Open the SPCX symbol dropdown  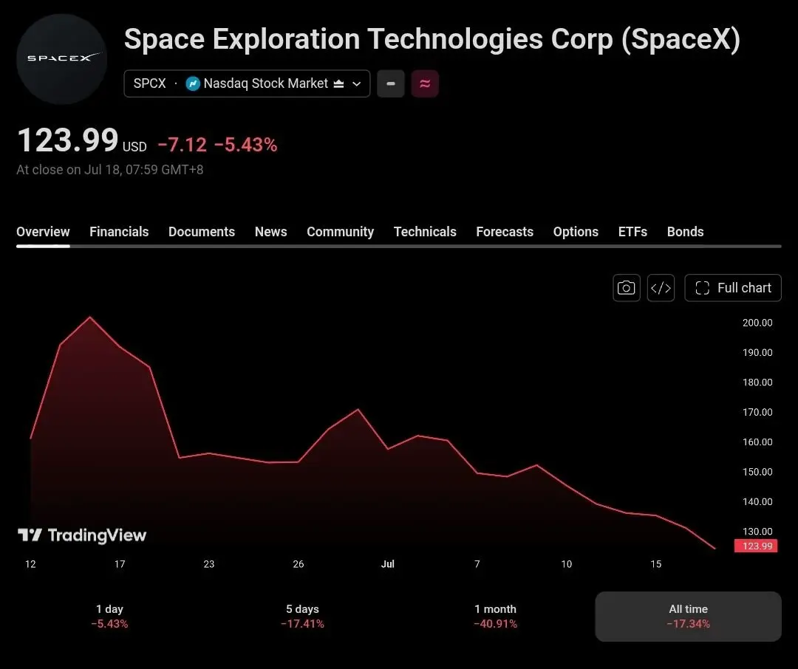coord(247,83)
